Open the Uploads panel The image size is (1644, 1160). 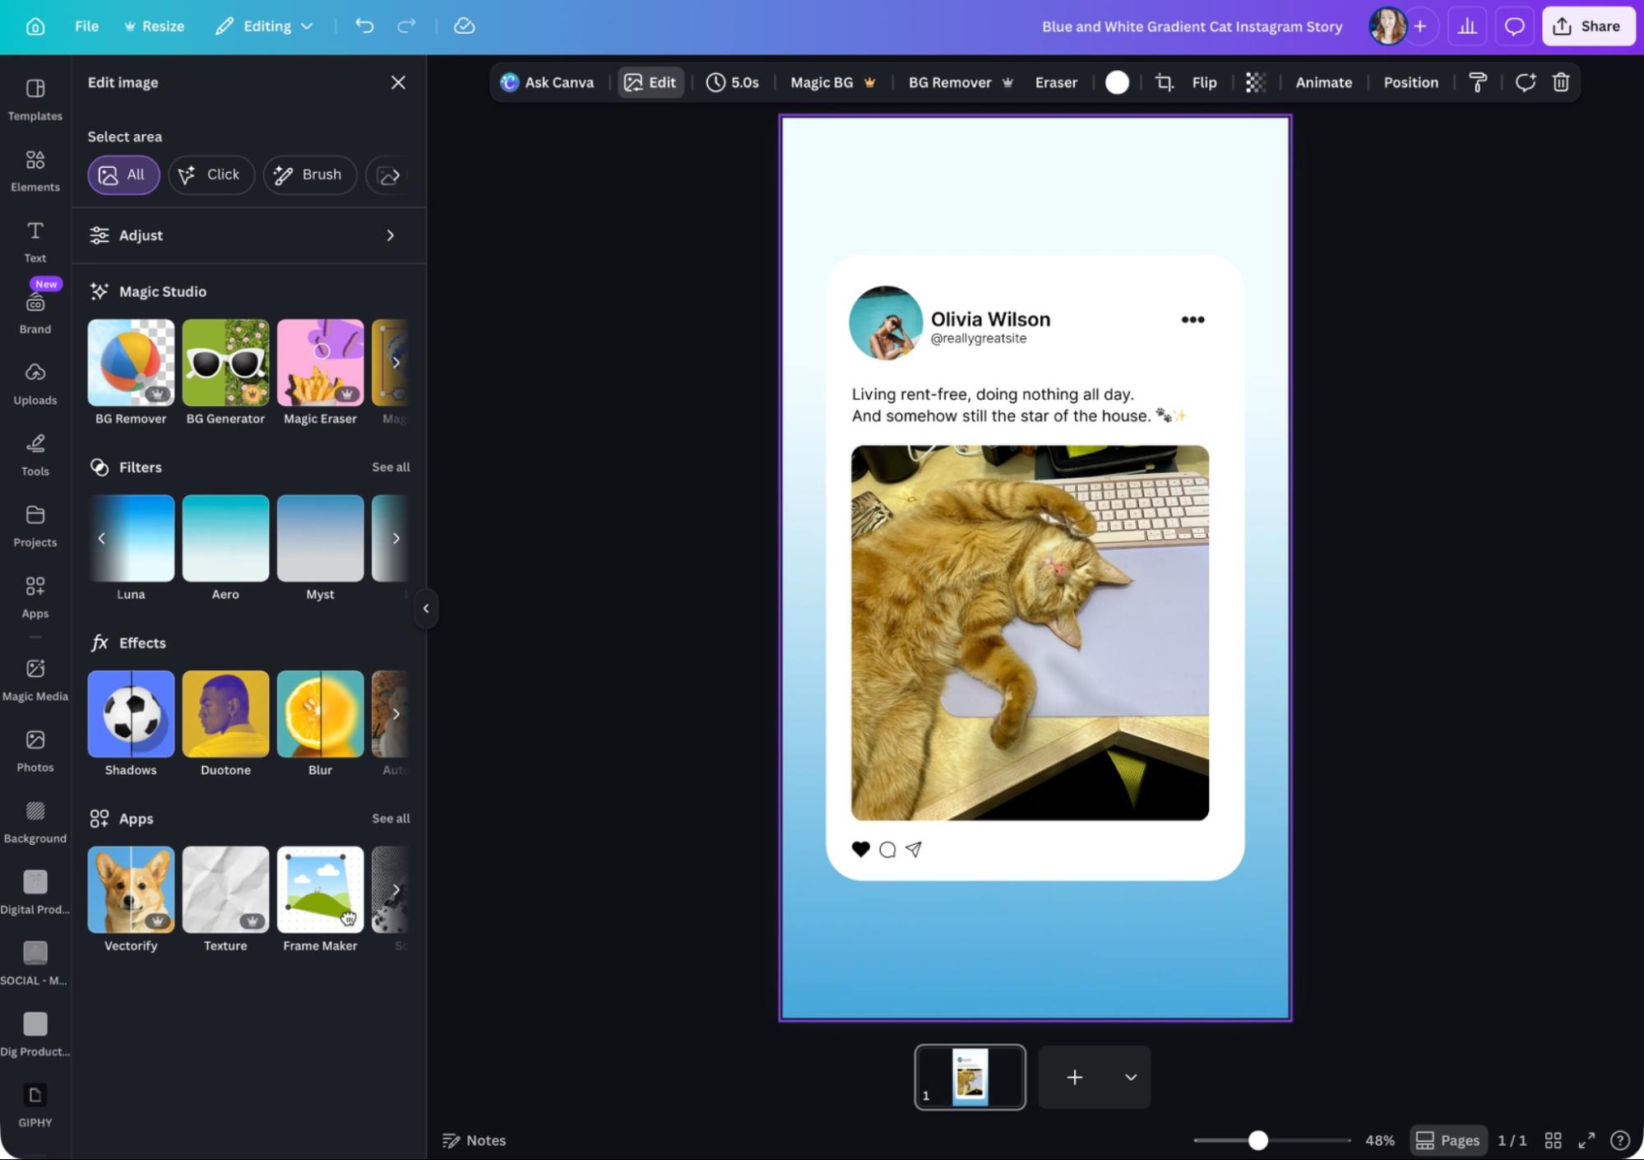click(35, 383)
